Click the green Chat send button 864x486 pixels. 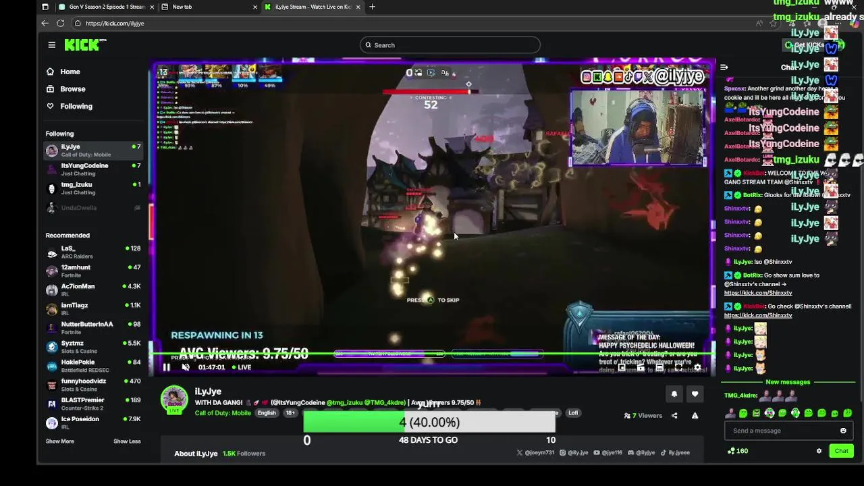click(x=841, y=451)
